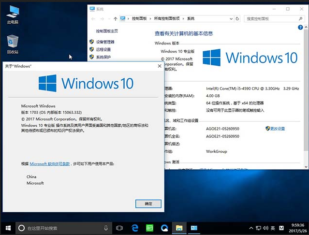Click the forward arrow in System window
The height and width of the screenshot is (235, 309).
(x=102, y=19)
